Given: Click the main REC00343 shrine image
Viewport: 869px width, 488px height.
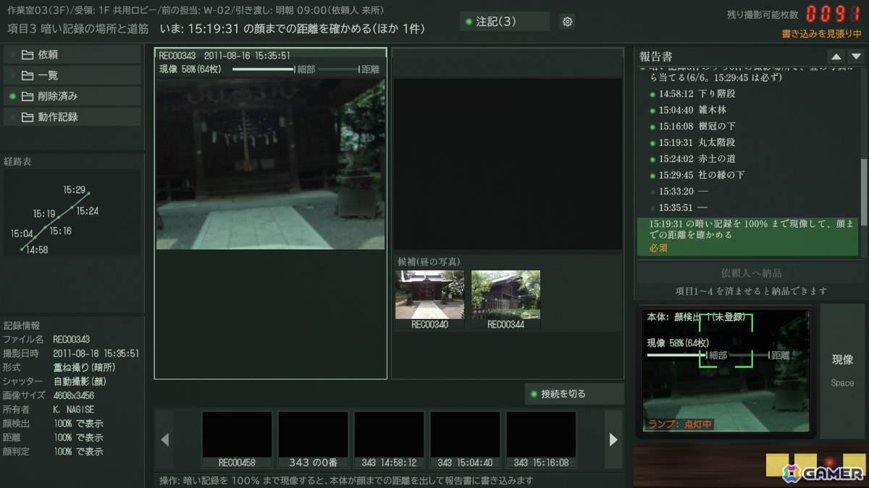Looking at the screenshot, I should click(271, 164).
